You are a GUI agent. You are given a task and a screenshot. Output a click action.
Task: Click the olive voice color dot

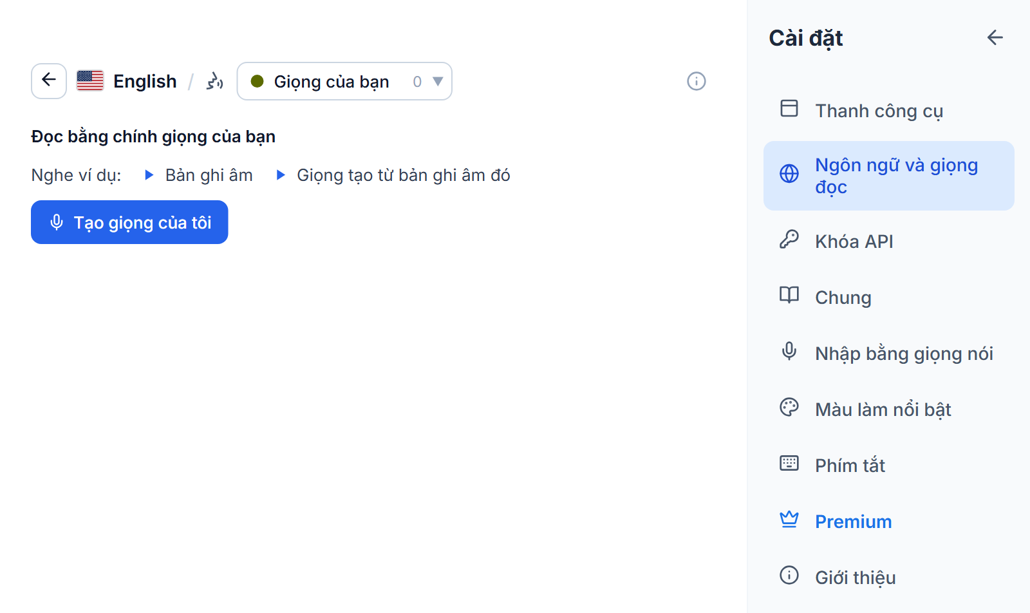coord(257,81)
